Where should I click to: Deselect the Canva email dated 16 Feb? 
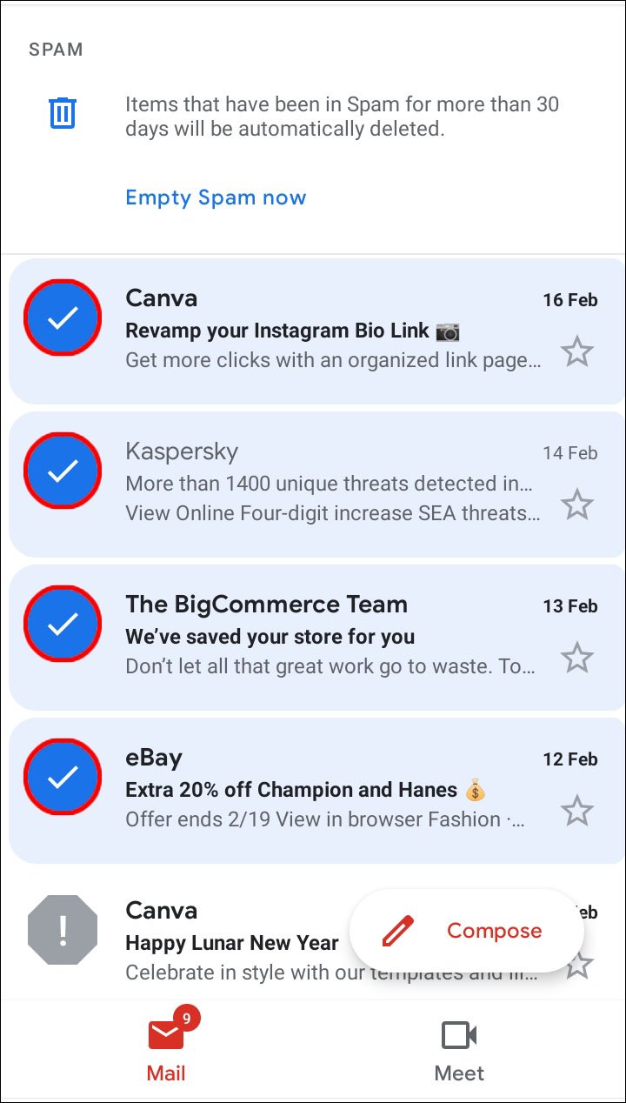(x=63, y=318)
